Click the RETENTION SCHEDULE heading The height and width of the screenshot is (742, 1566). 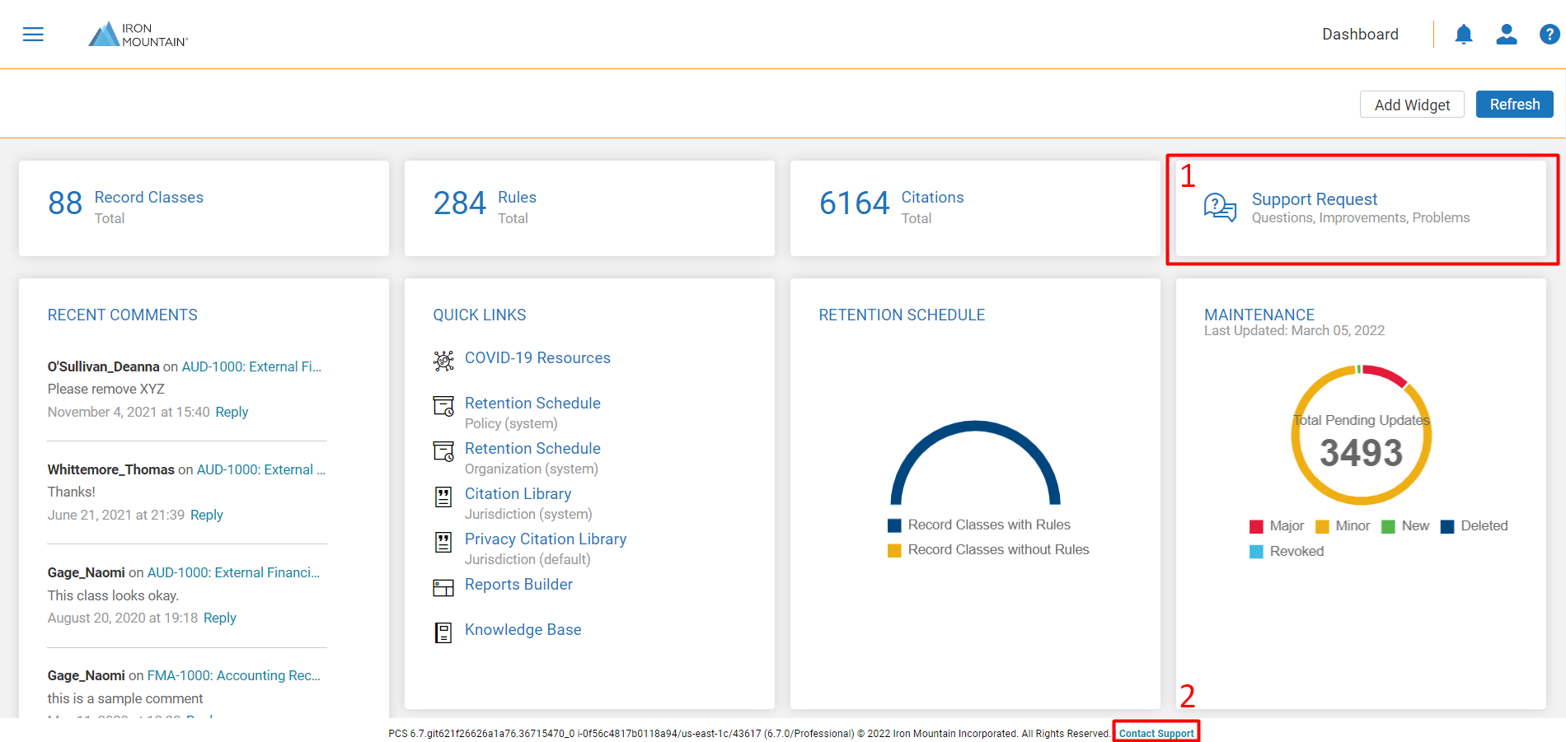(902, 315)
